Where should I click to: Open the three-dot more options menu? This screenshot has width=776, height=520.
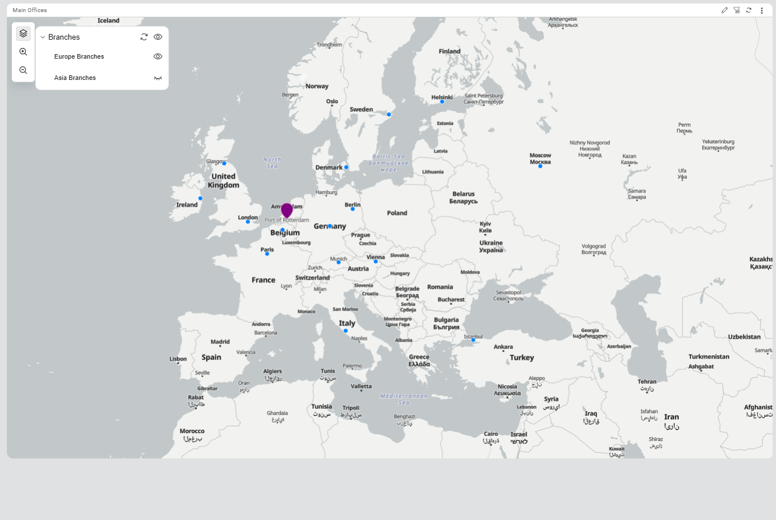pyautogui.click(x=762, y=10)
